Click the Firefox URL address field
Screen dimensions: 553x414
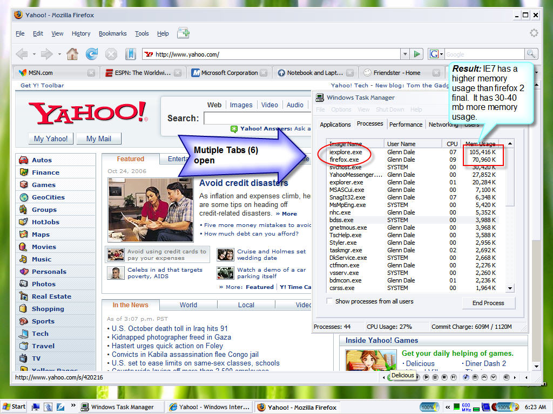271,54
